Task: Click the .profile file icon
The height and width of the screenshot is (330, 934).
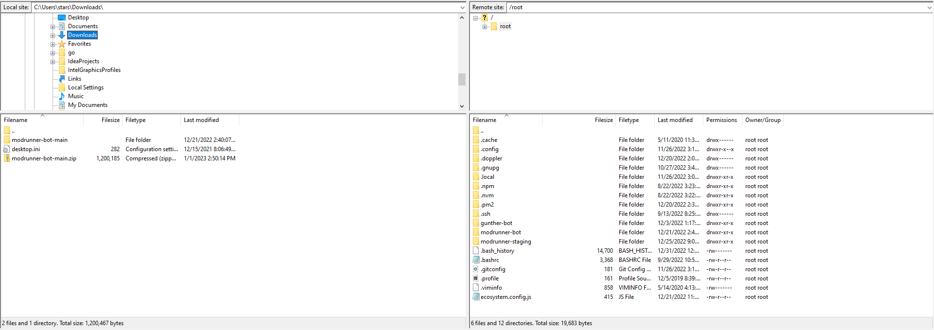Action: (x=476, y=278)
